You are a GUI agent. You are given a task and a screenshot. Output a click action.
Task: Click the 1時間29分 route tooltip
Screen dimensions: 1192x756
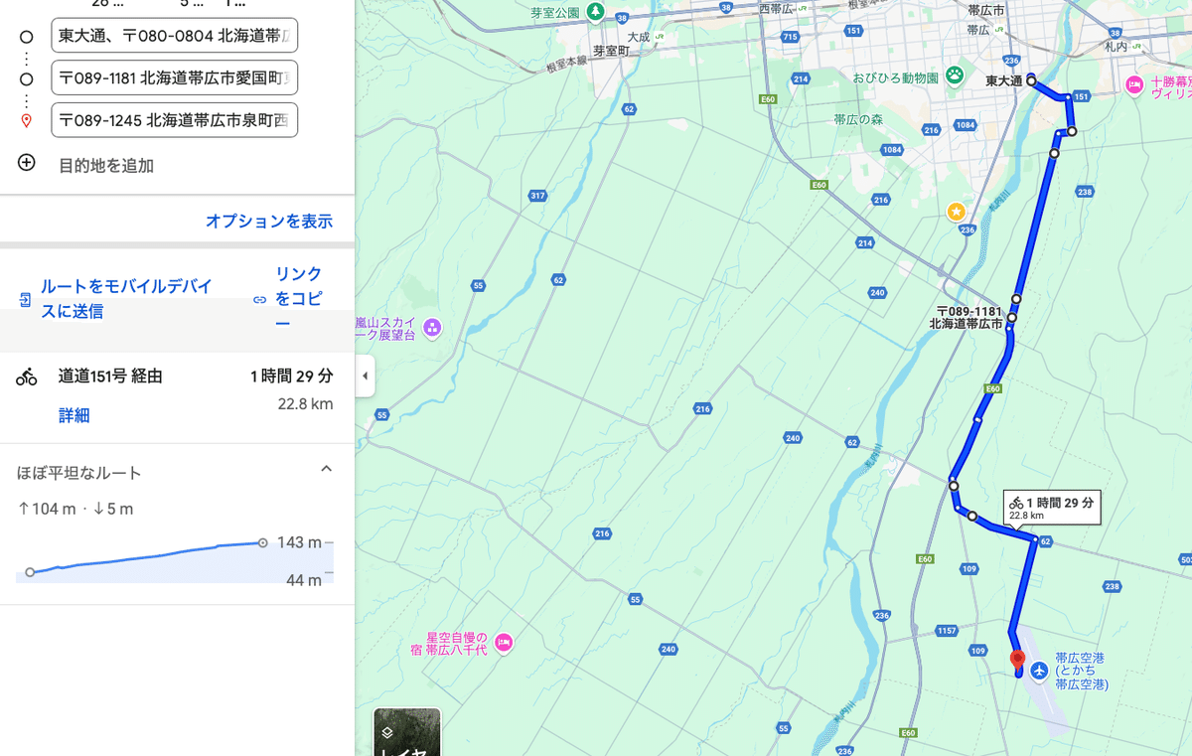tap(1051, 507)
